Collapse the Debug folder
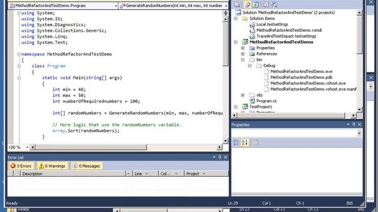The width and height of the screenshot is (378, 212). (250, 65)
